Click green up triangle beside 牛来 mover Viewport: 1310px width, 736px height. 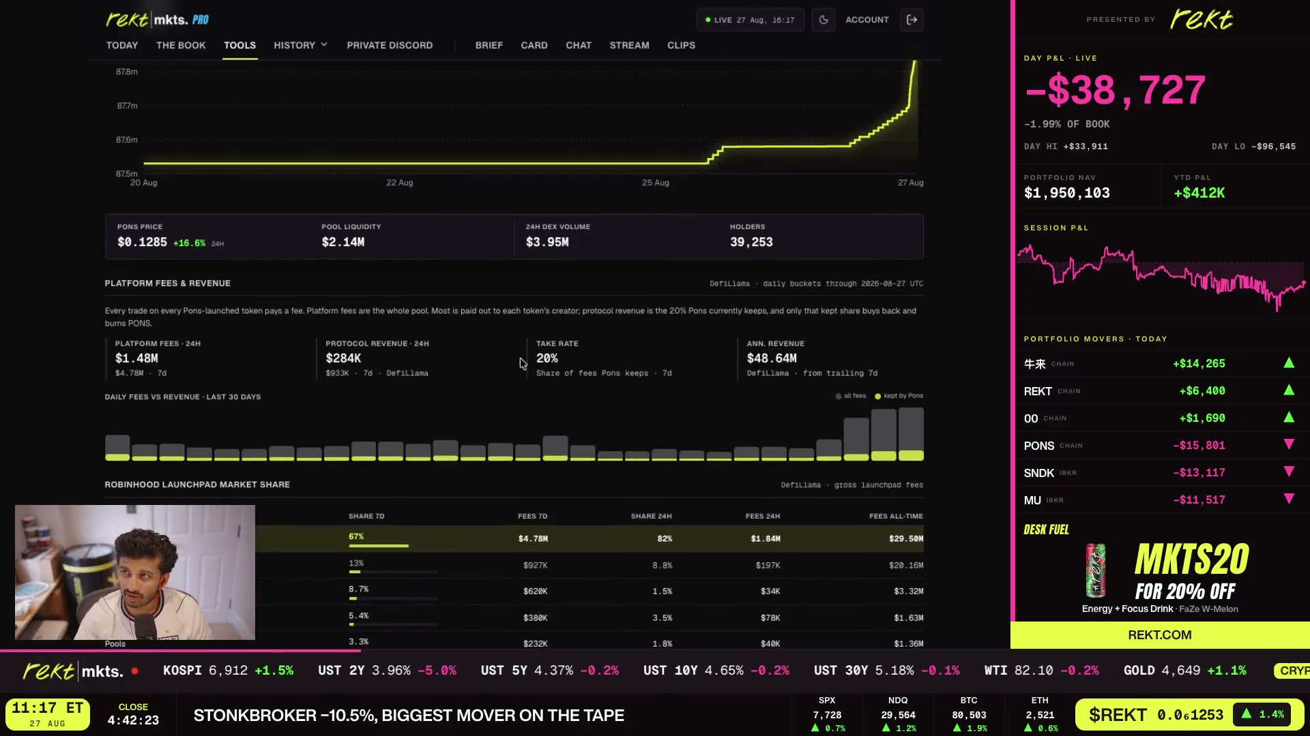[1289, 363]
